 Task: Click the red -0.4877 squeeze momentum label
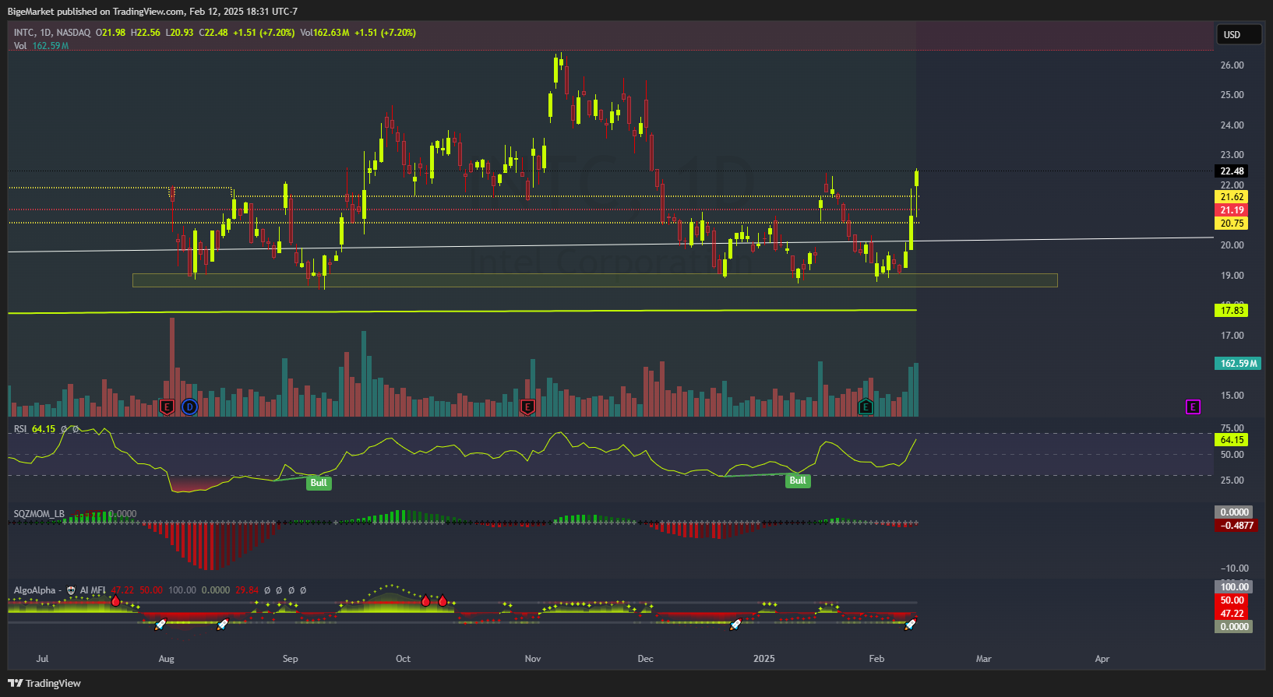point(1236,526)
